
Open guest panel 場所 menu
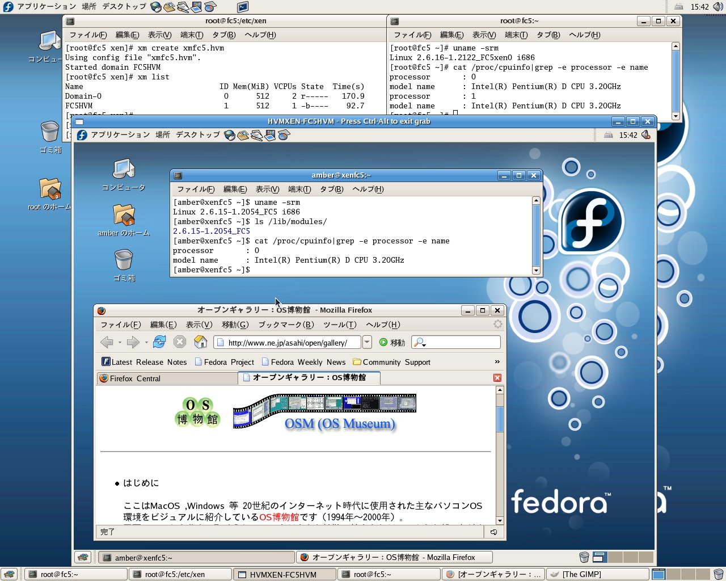(x=163, y=135)
